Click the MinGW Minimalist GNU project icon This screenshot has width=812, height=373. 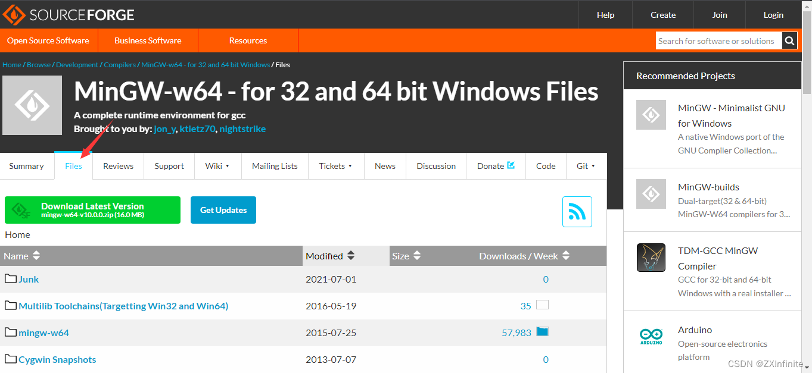coord(651,115)
